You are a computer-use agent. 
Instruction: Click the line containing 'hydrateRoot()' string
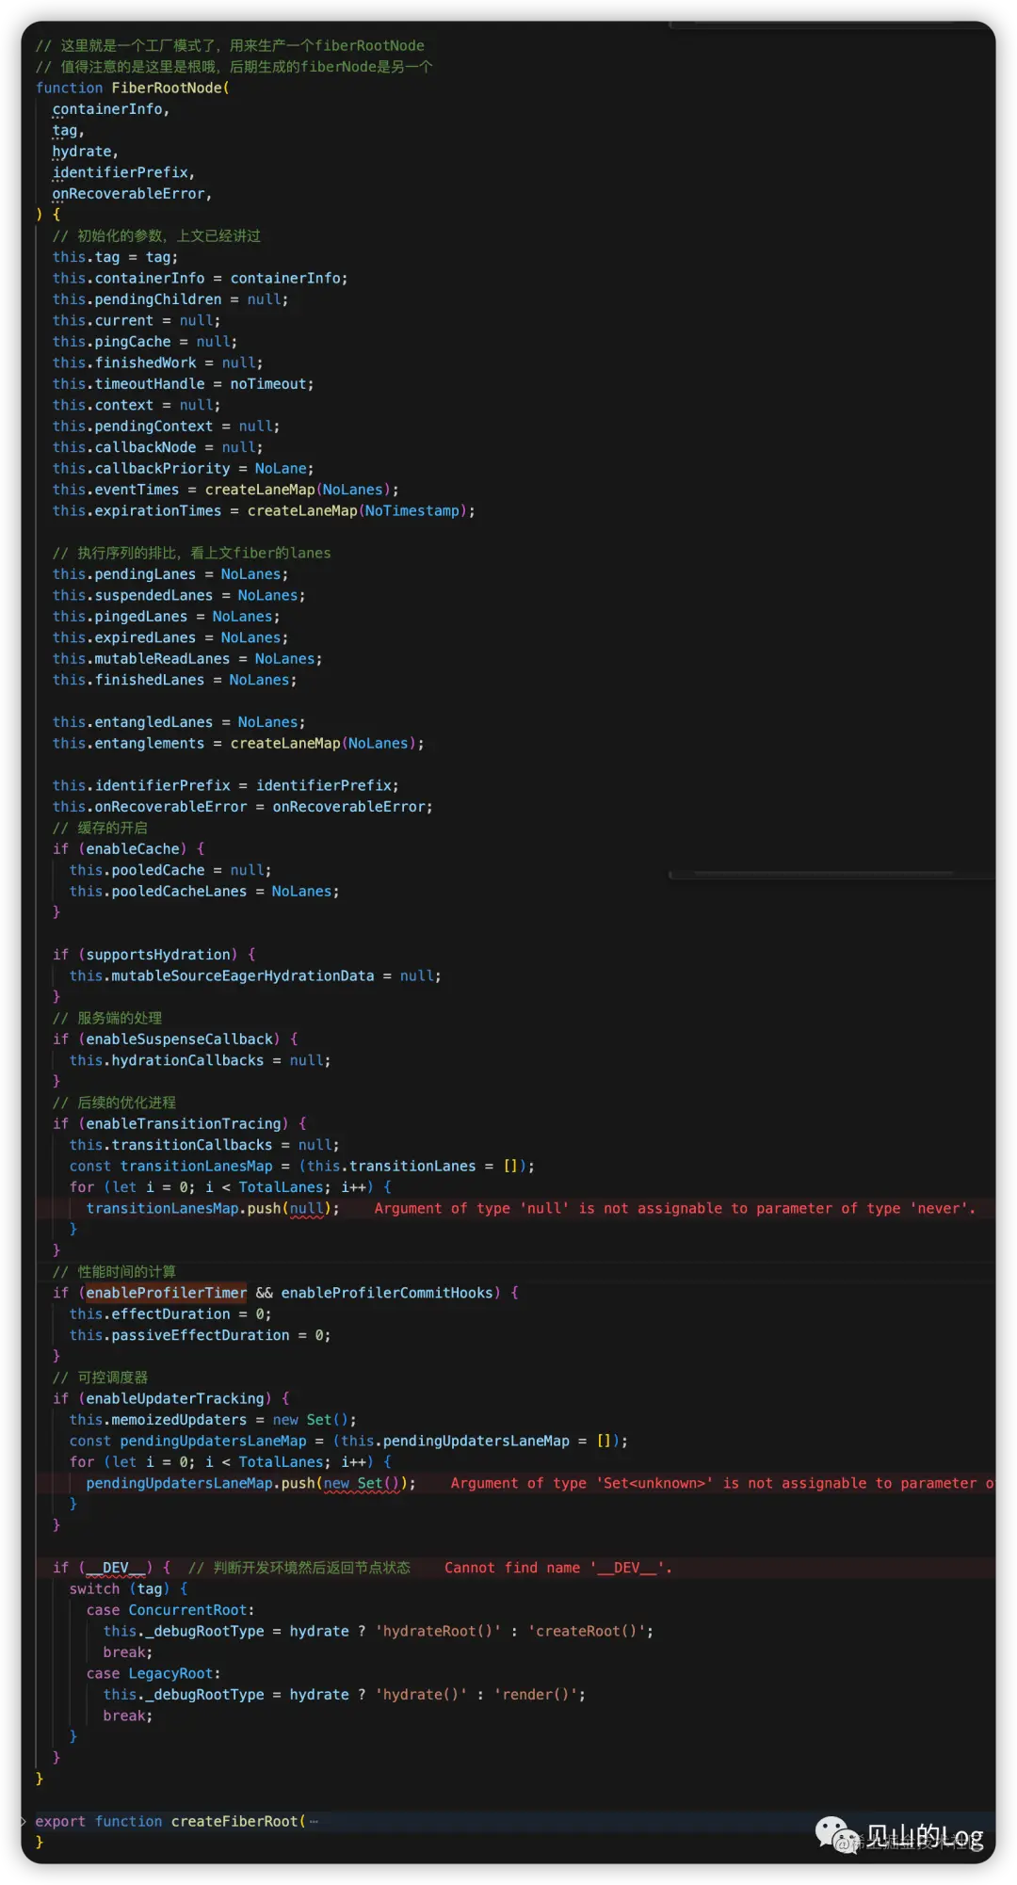pos(379,1631)
